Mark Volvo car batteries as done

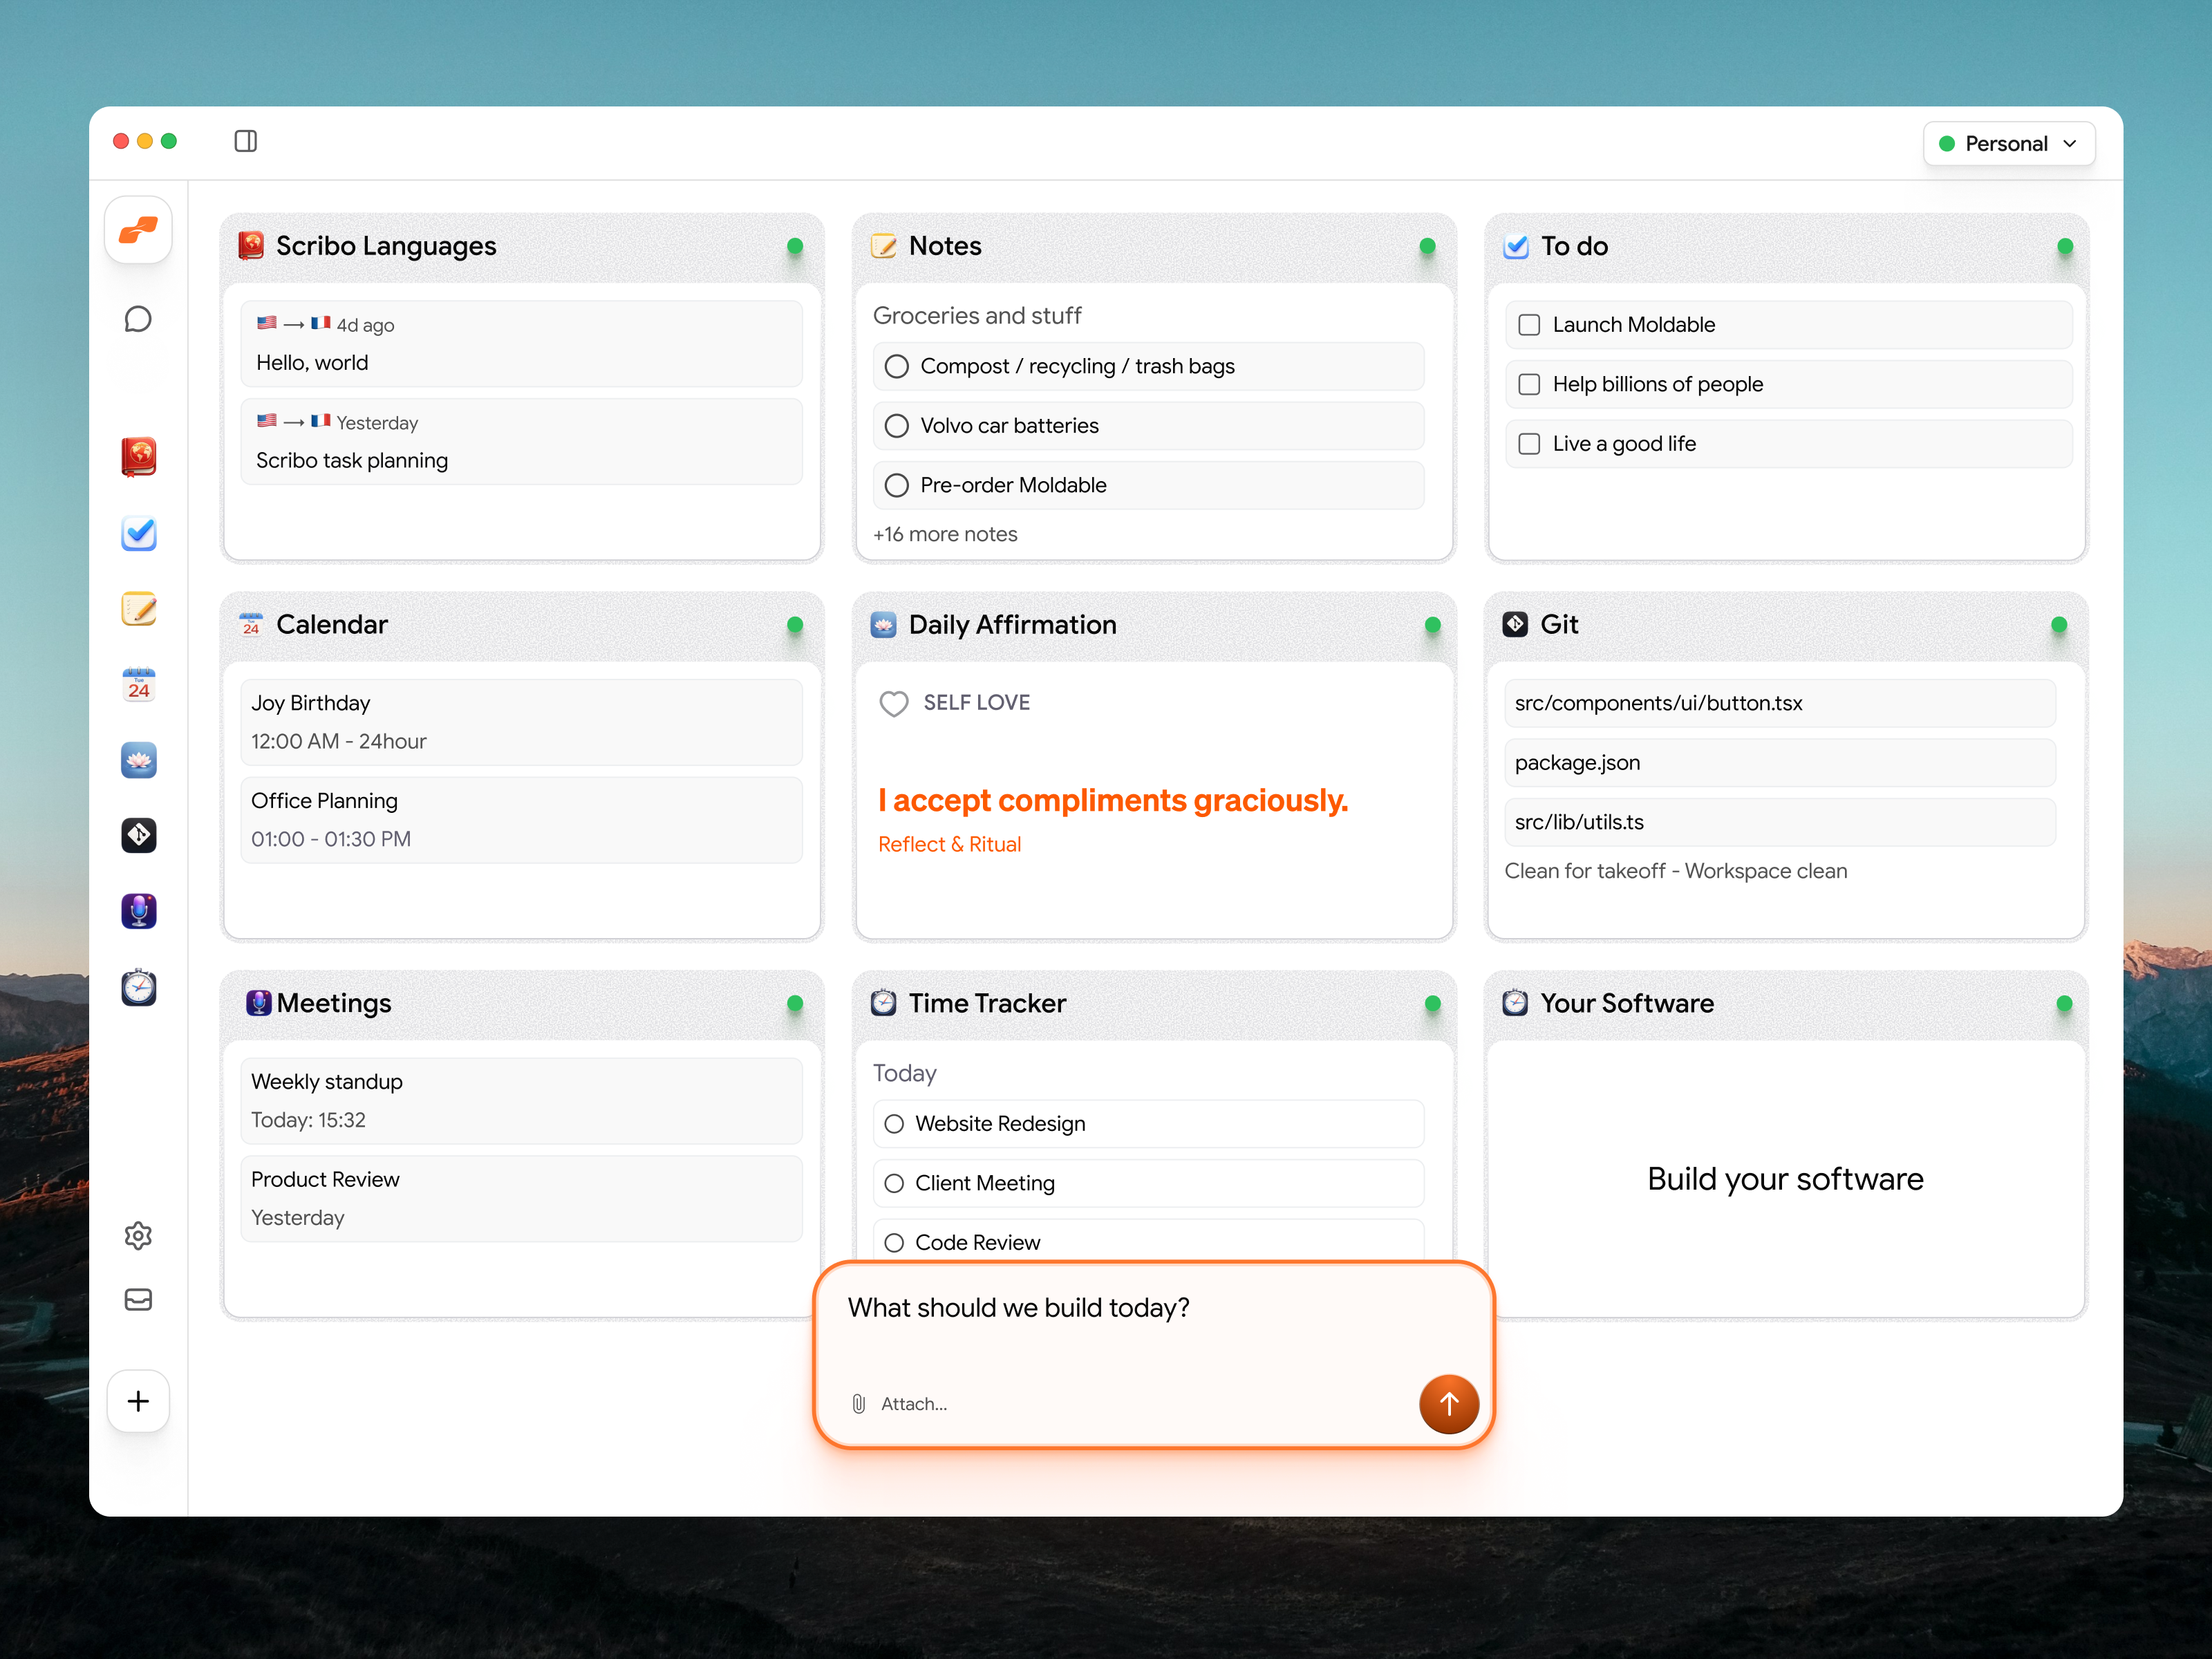click(896, 425)
